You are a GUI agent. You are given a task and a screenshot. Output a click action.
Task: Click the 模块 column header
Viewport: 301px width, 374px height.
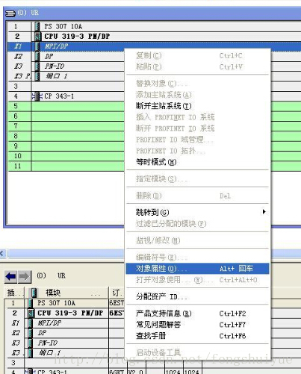coord(66,293)
